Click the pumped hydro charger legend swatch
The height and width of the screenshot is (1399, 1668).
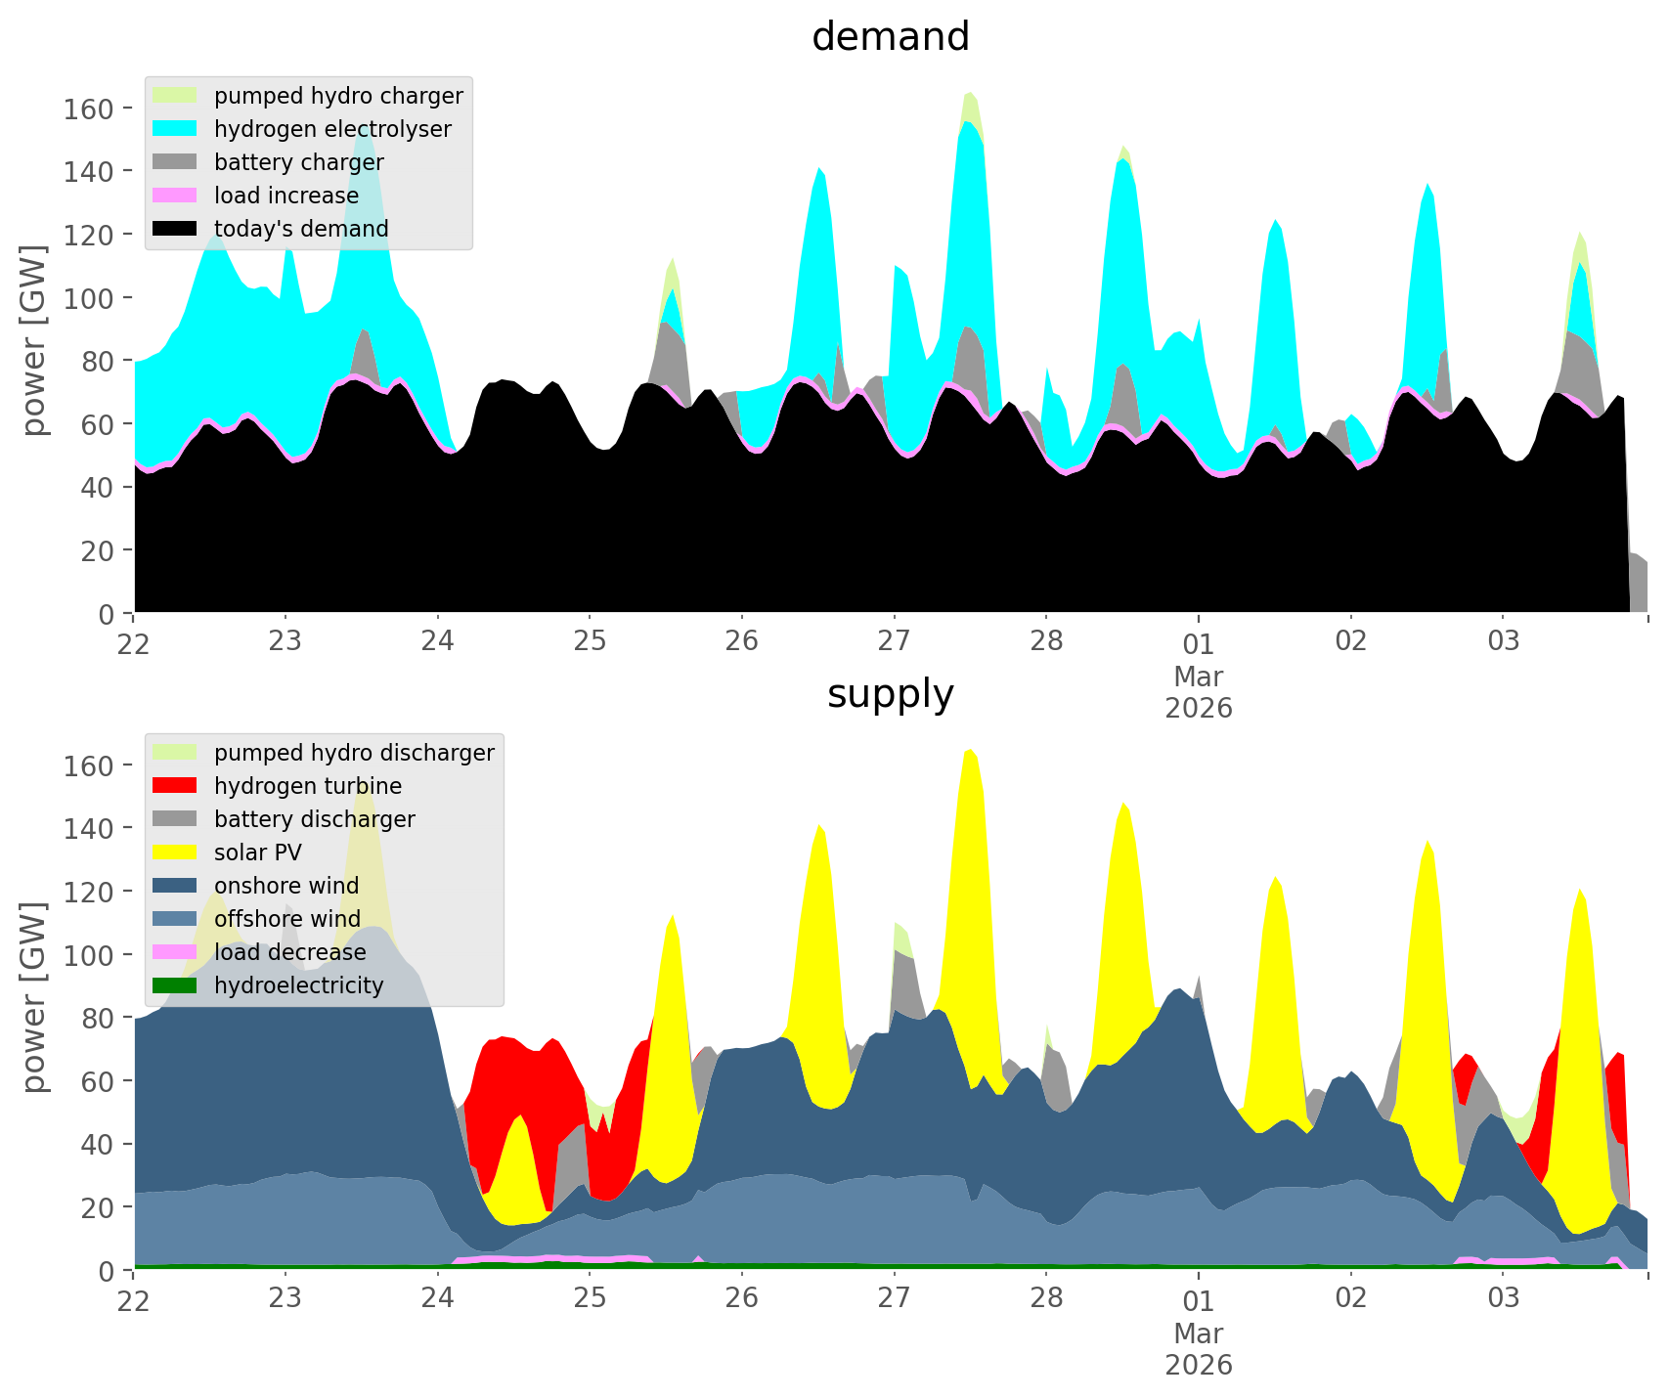pos(176,96)
